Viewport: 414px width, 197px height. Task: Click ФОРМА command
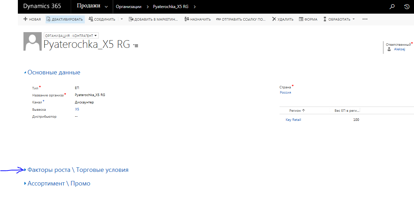point(308,19)
